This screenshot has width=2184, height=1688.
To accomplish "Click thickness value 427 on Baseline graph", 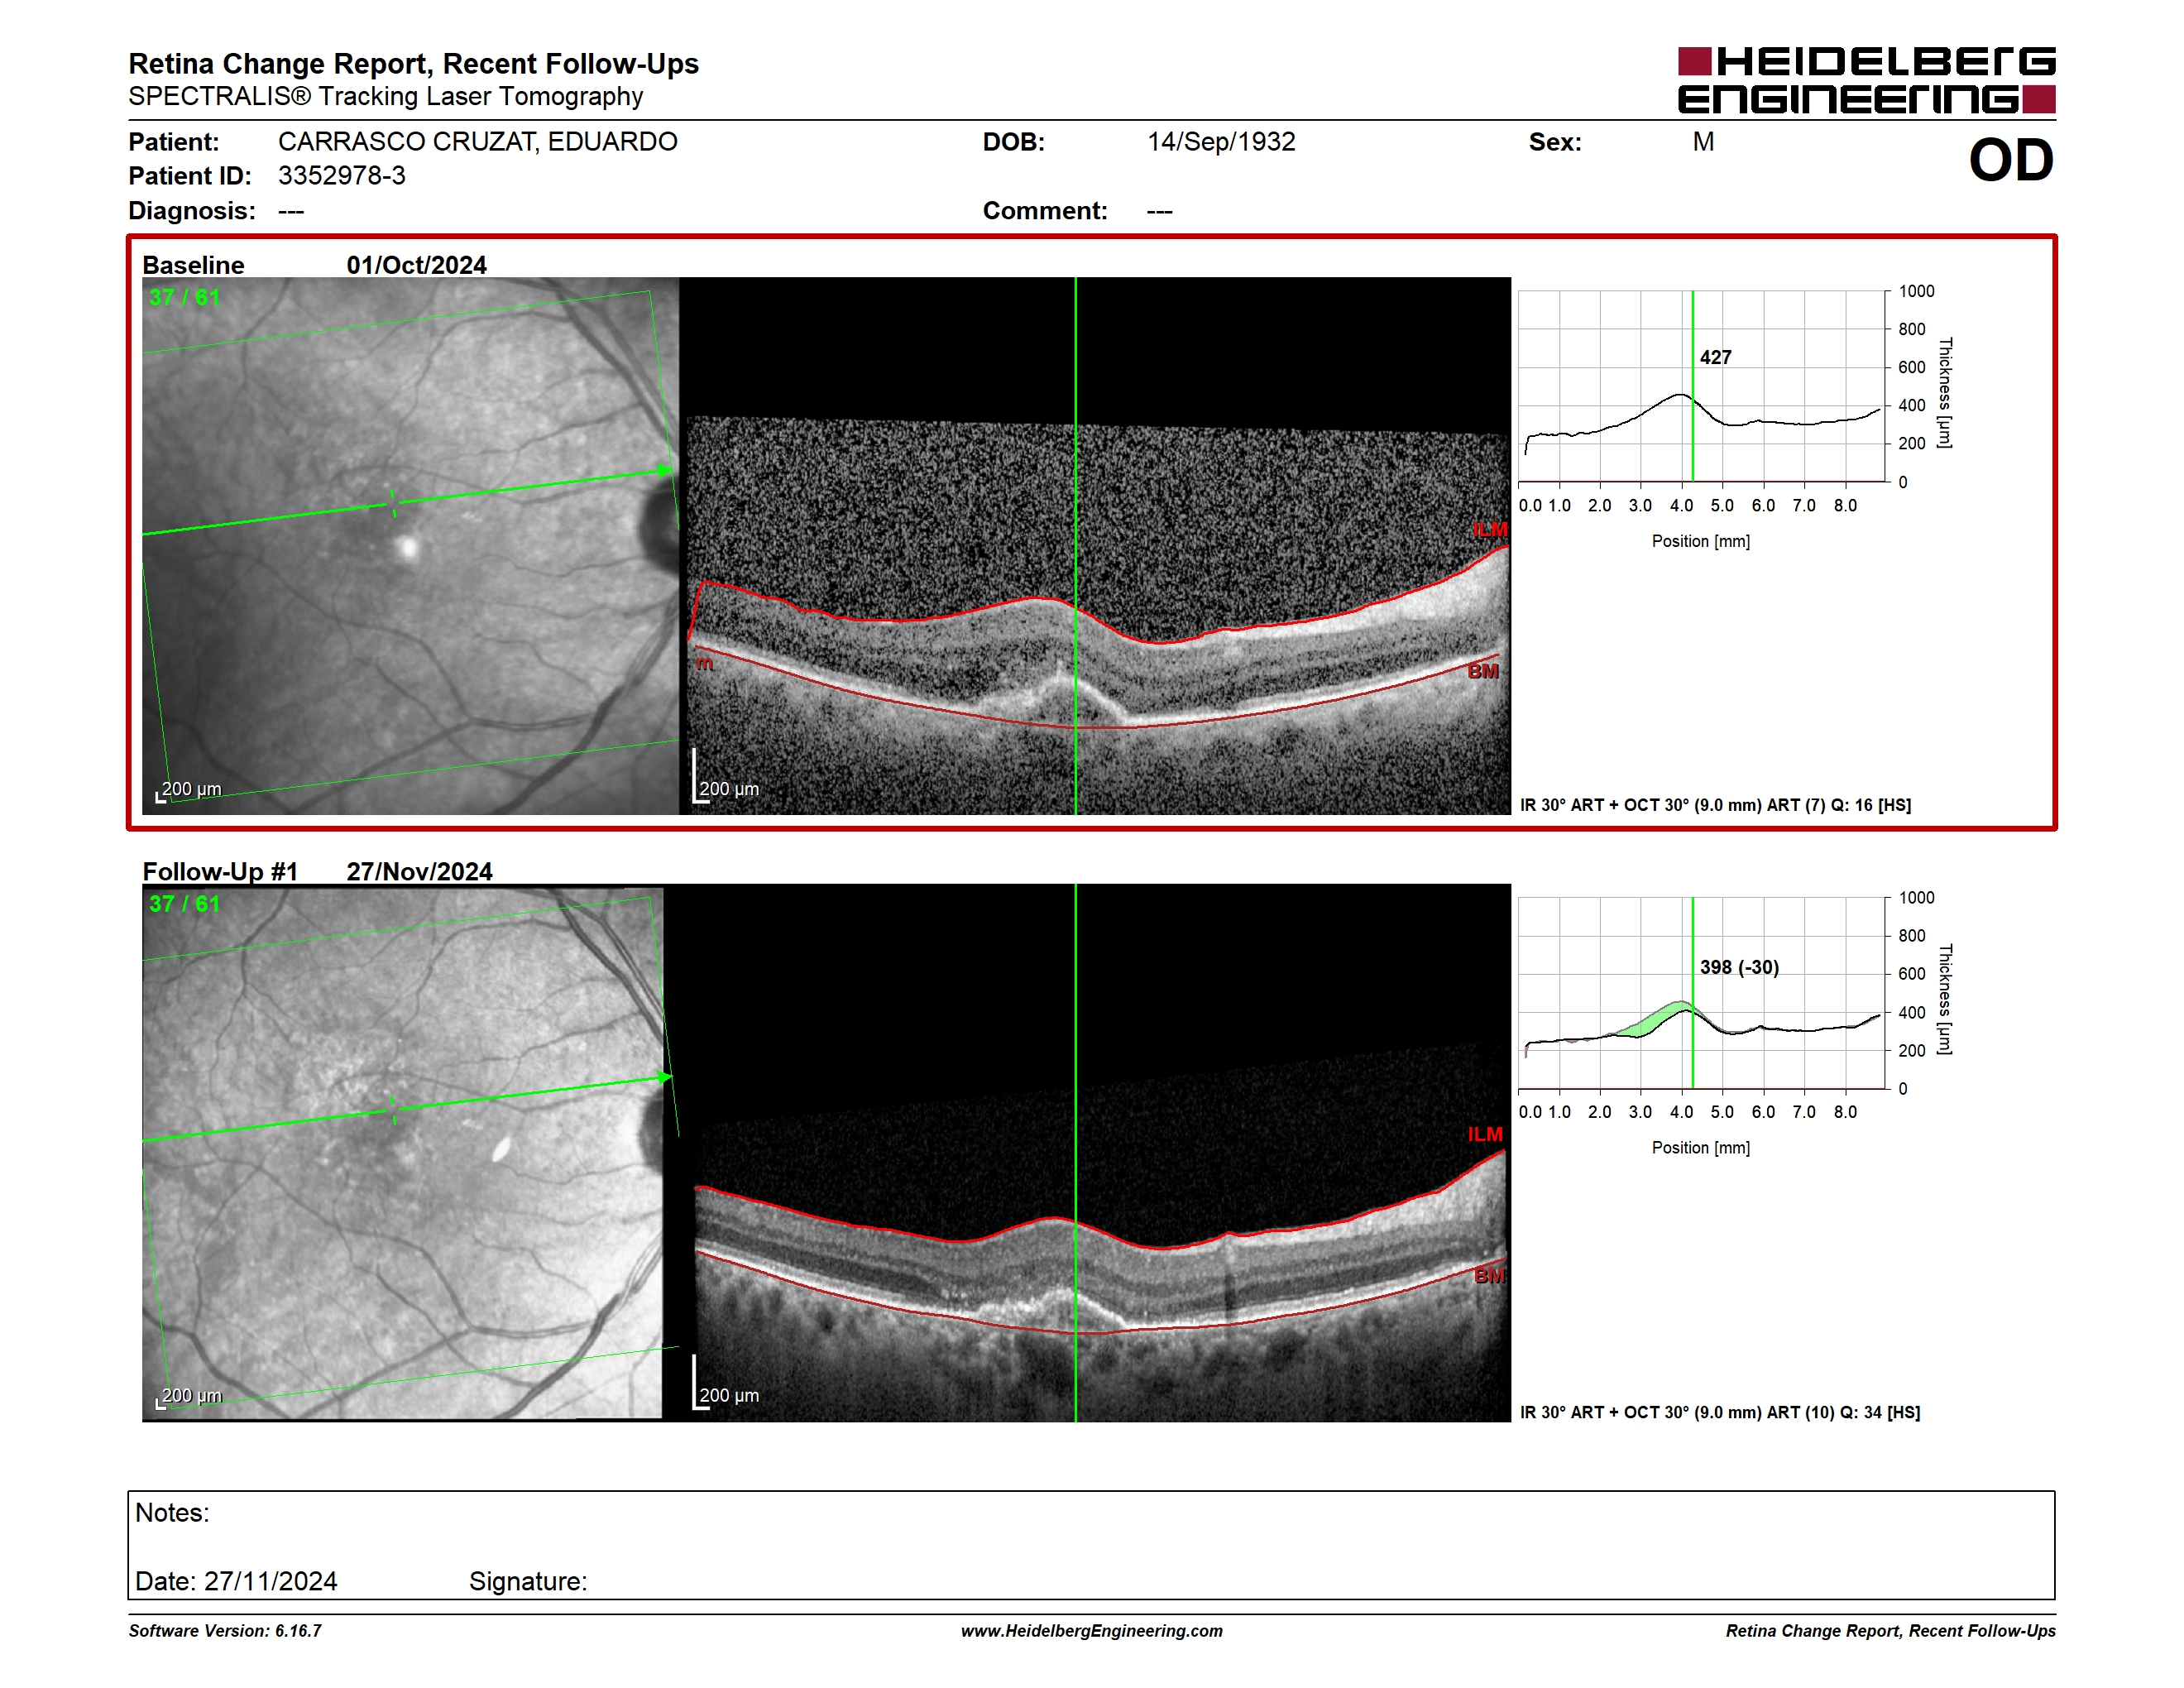I will [x=1715, y=357].
